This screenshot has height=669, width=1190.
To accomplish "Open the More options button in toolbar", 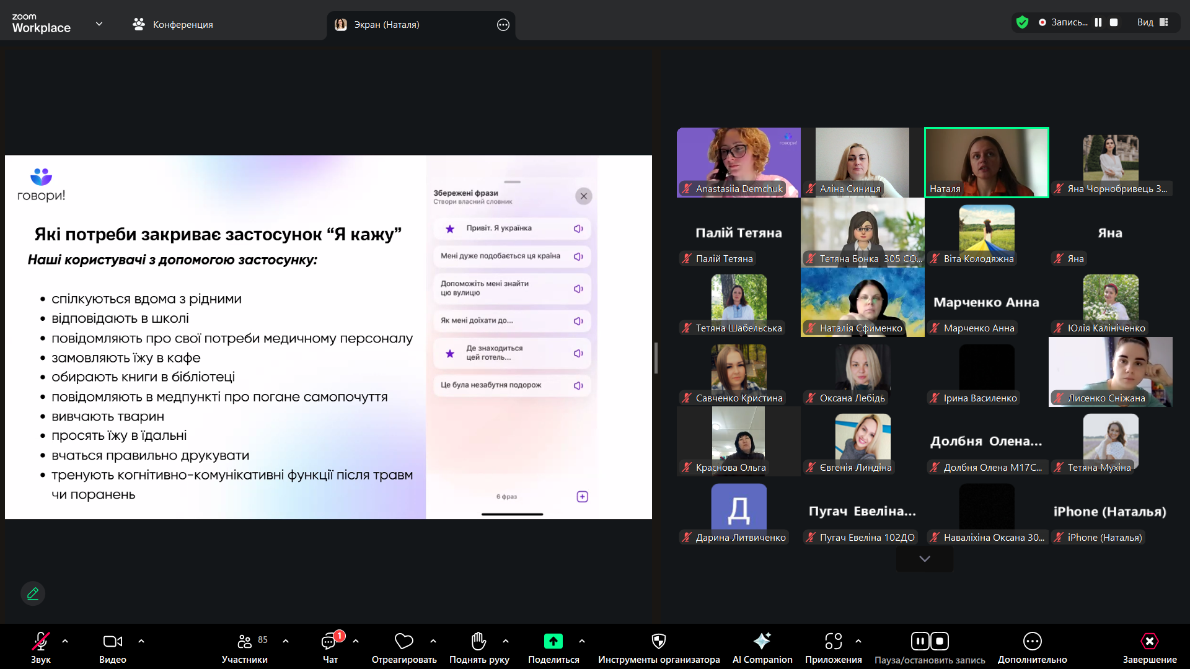I will point(1032,641).
